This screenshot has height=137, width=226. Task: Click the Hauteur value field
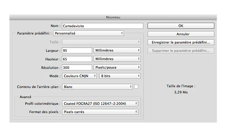[77, 59]
